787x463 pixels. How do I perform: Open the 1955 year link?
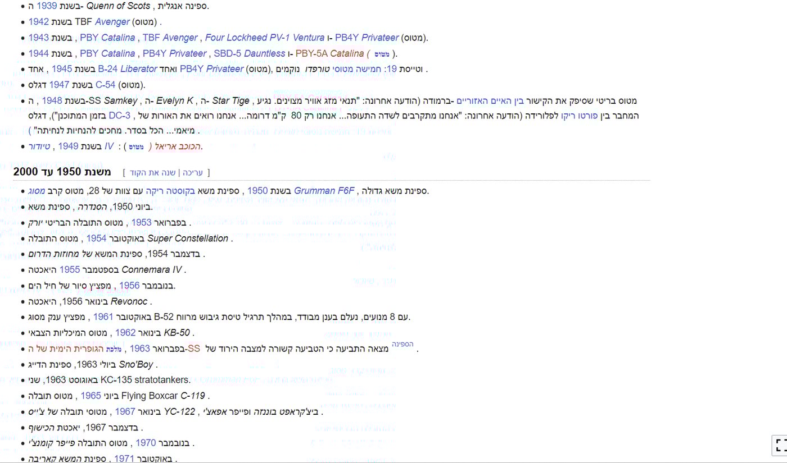point(69,270)
